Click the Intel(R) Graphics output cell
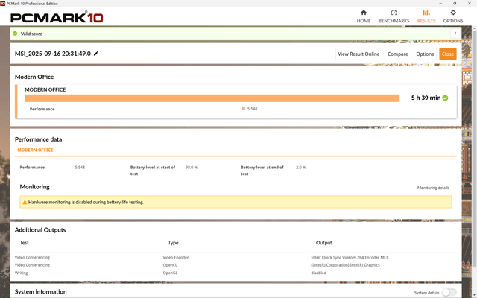477x298 pixels. (x=345, y=265)
